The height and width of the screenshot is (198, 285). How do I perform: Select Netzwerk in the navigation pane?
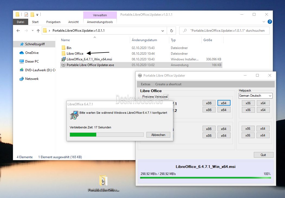32,79
